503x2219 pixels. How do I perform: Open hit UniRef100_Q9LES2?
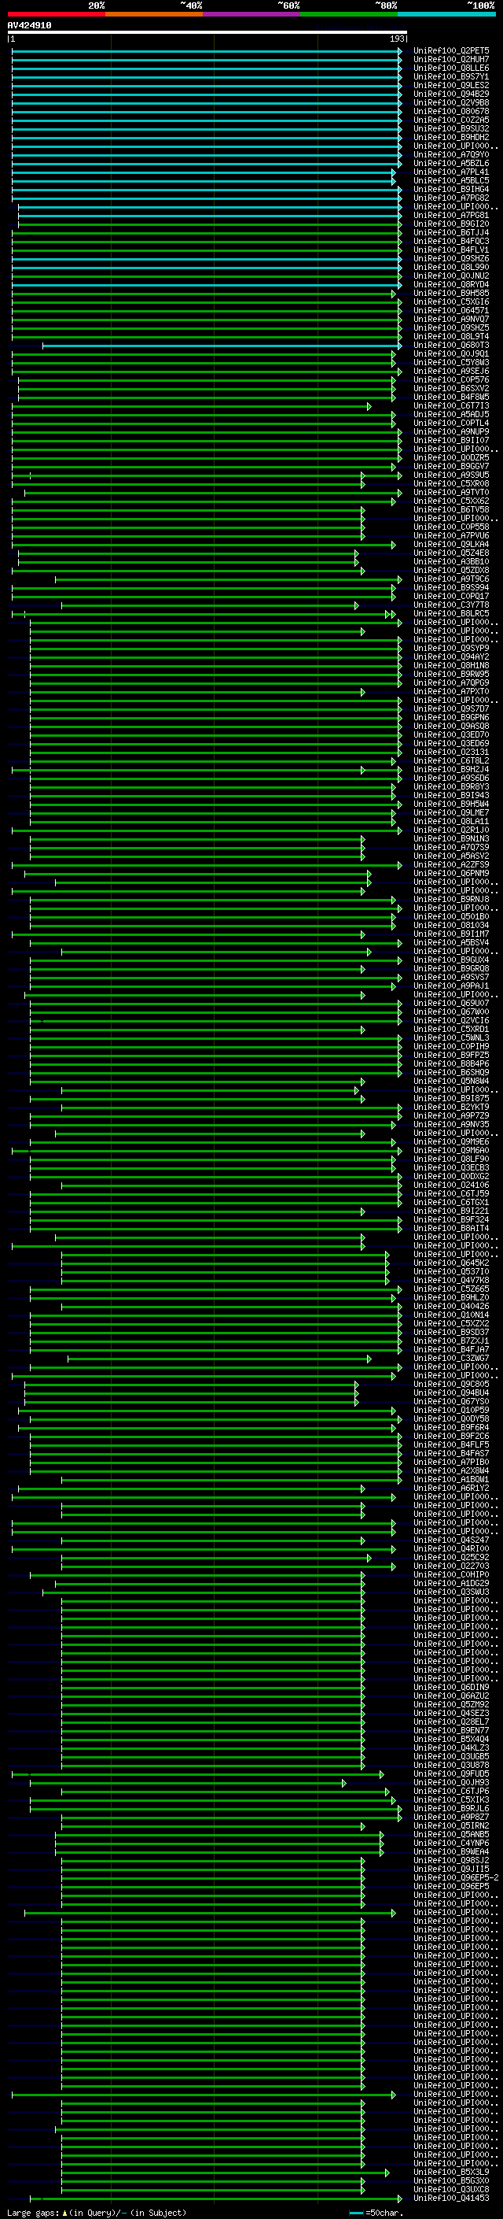click(x=451, y=85)
